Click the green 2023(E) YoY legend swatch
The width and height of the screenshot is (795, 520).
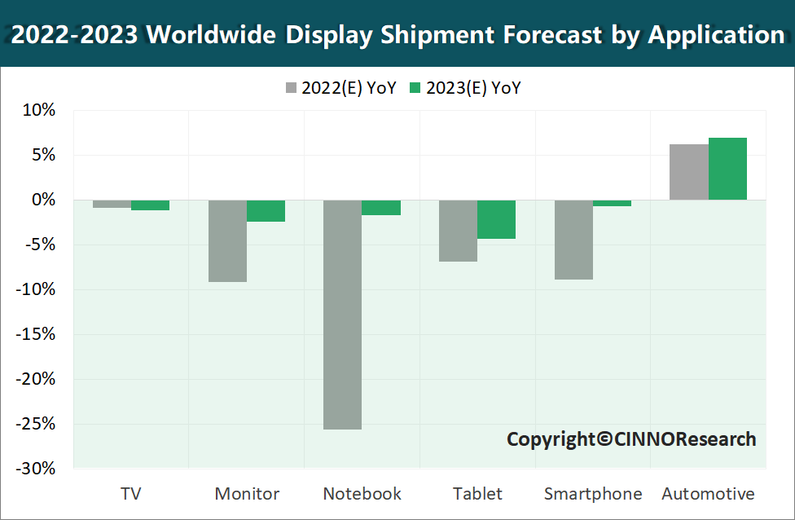pyautogui.click(x=414, y=88)
